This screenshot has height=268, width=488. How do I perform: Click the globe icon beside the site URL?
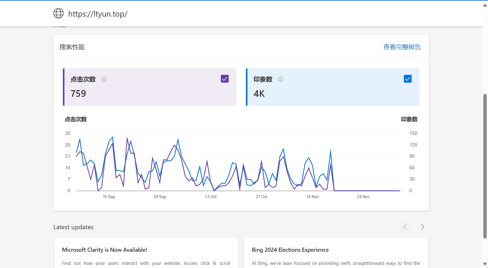point(58,13)
